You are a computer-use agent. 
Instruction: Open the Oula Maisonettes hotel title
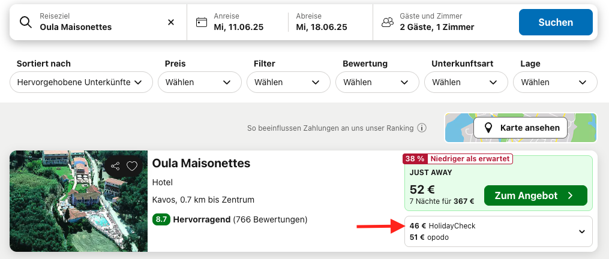[x=201, y=163]
